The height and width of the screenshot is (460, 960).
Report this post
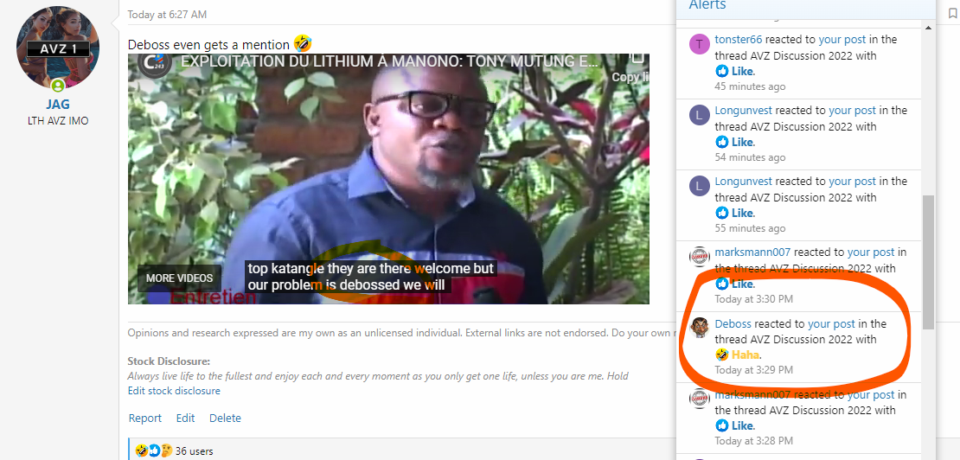(144, 418)
